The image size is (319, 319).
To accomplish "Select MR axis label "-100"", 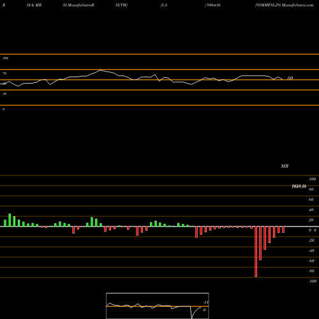I will pyautogui.click(x=313, y=281).
